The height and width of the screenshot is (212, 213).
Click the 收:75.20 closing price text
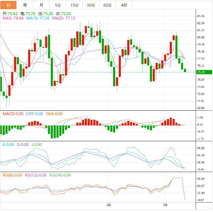63,14
